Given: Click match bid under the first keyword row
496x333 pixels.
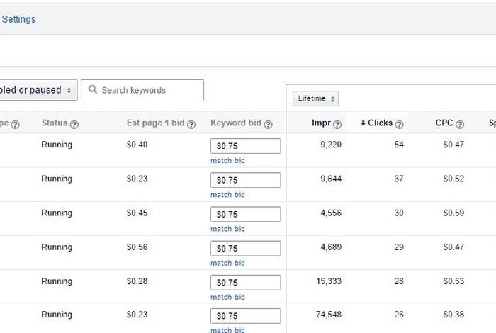Looking at the screenshot, I should coord(227,161).
